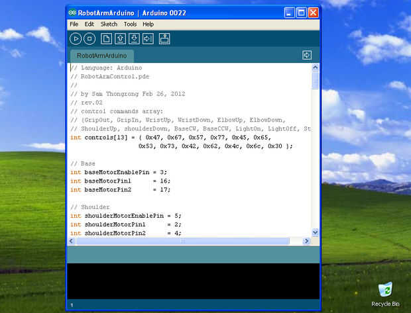
Task: Click the vertical scrollbar thumb
Action: 315,81
